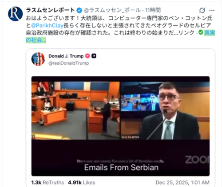View the 4.91k Likes count
The height and width of the screenshot is (187, 222).
(x=82, y=183)
